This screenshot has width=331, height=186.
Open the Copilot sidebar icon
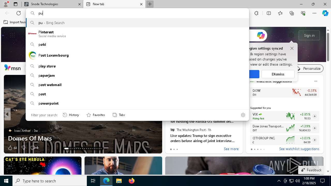pos(325,13)
